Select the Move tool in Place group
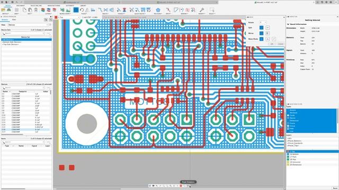Viewport: 339px width, 190px height. point(76,10)
